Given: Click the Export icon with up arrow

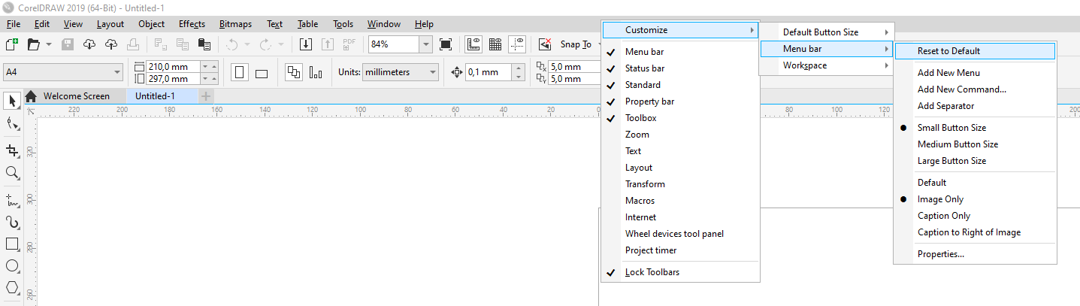Looking at the screenshot, I should pos(328,44).
